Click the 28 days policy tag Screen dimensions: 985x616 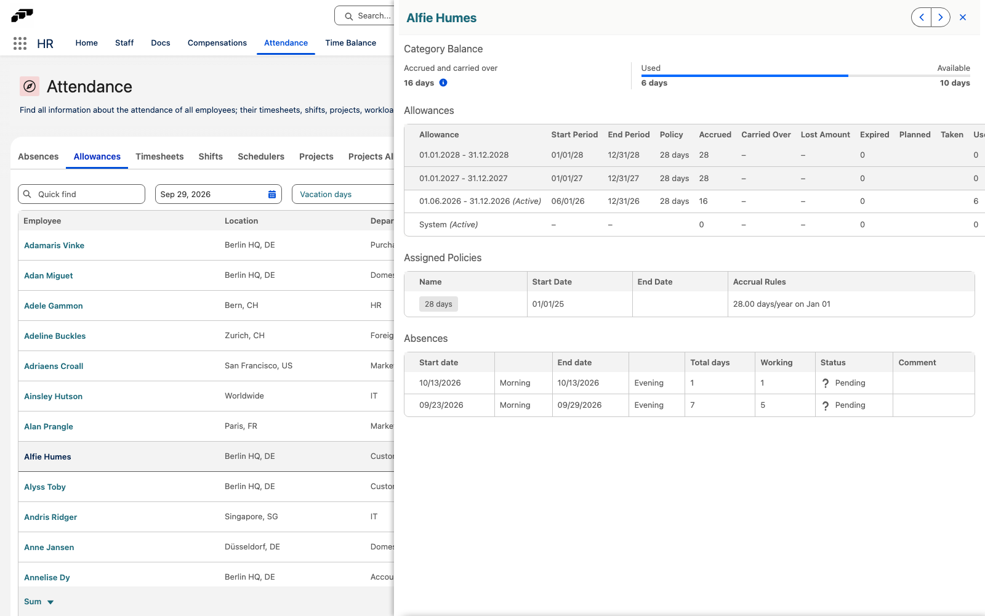click(438, 304)
